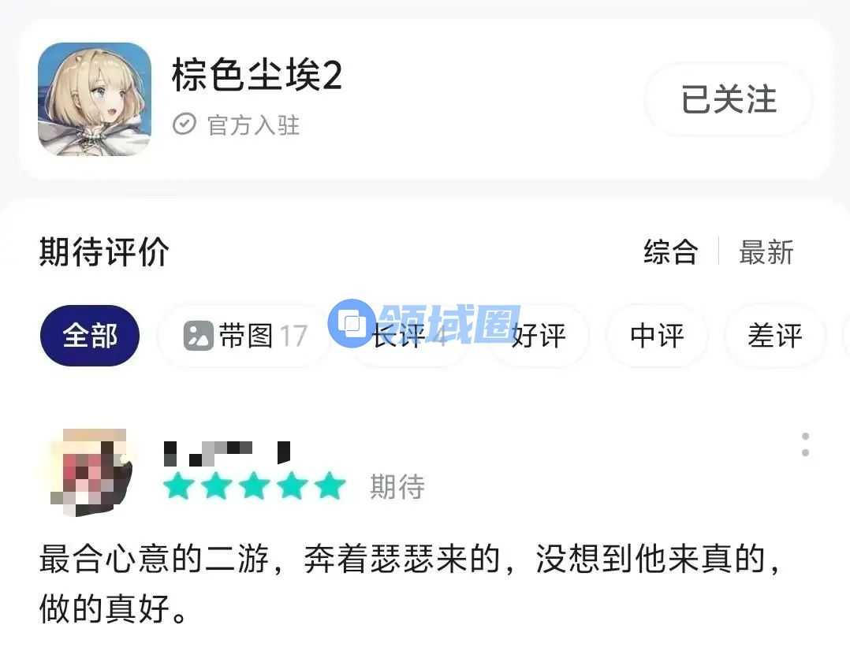
Task: Click the picture icon in 带图 filter
Action: [x=198, y=336]
